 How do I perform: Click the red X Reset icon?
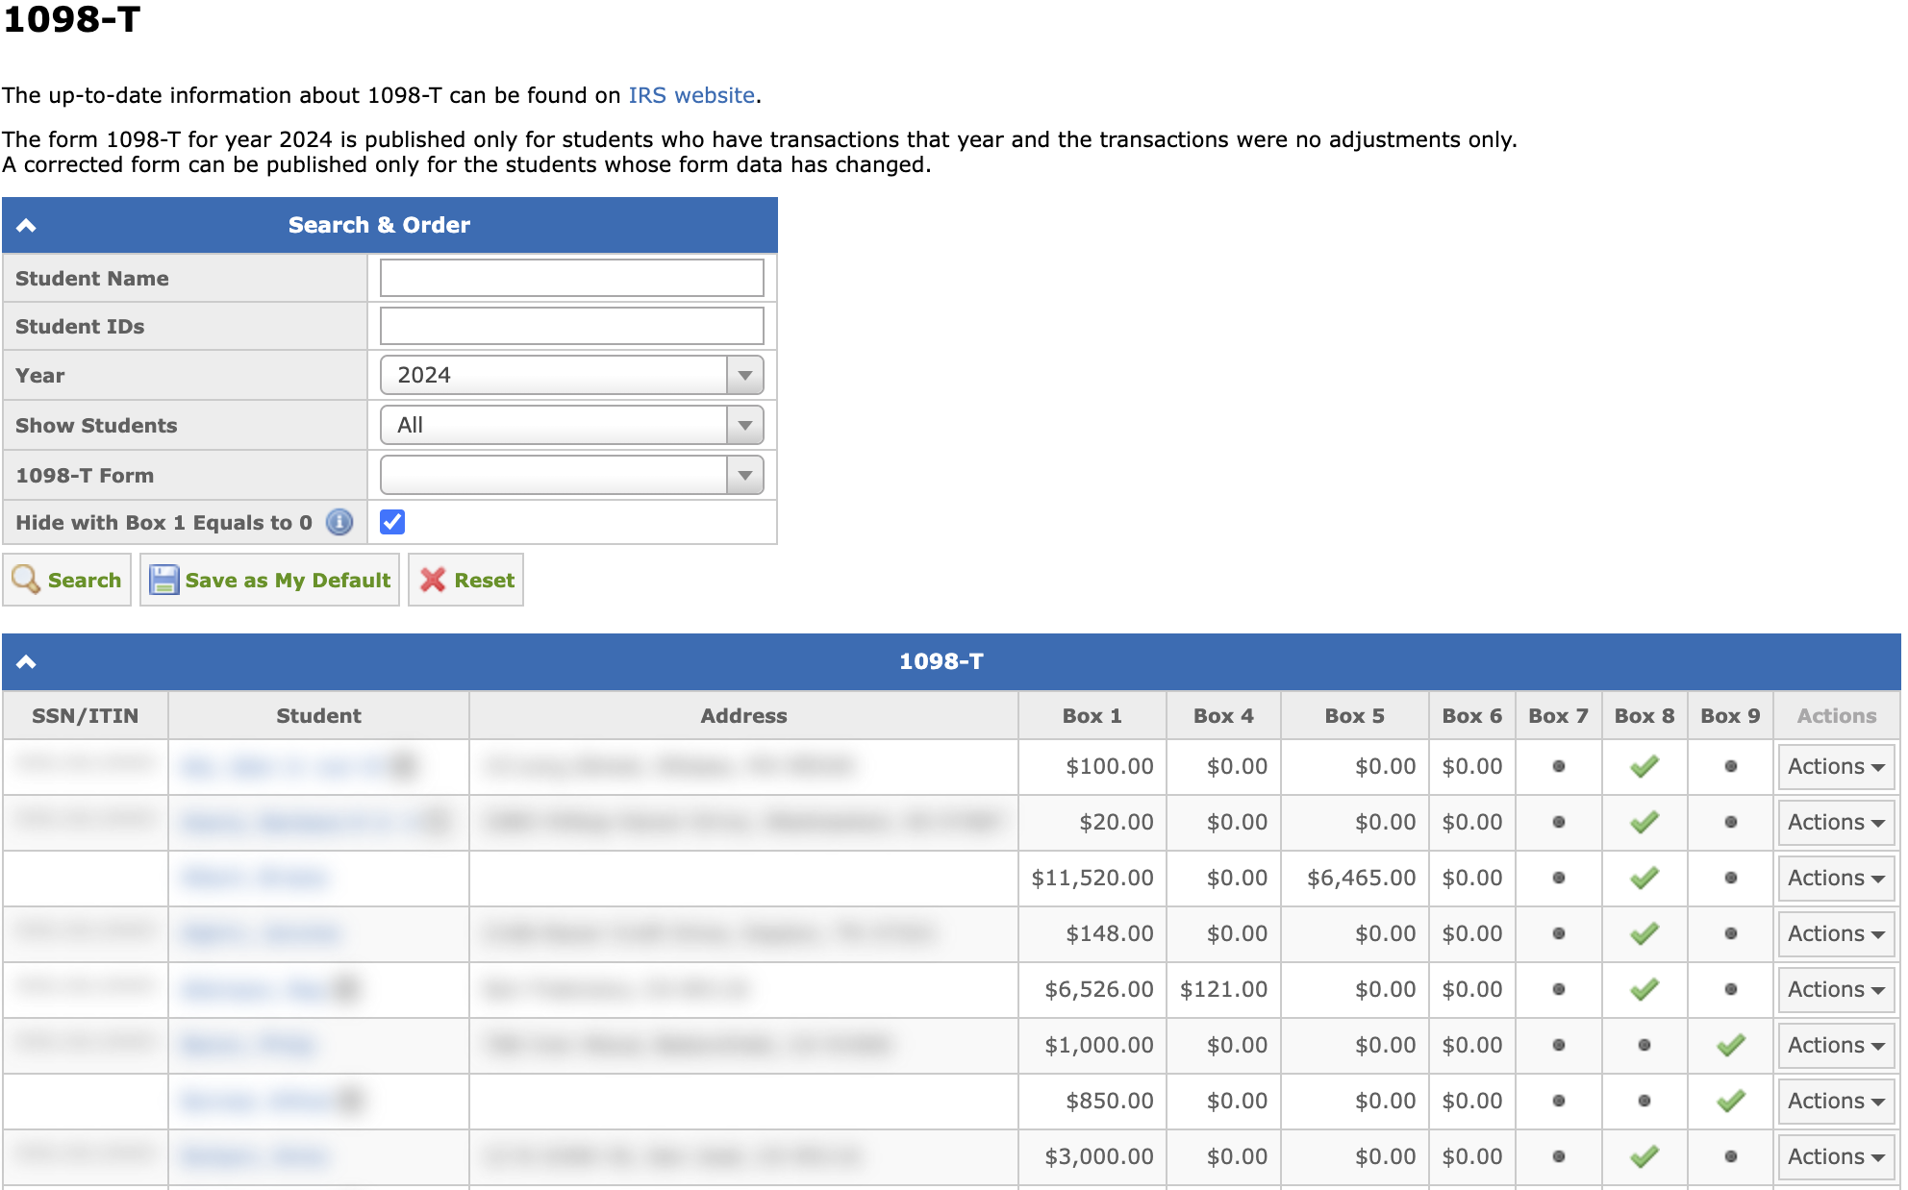433,580
